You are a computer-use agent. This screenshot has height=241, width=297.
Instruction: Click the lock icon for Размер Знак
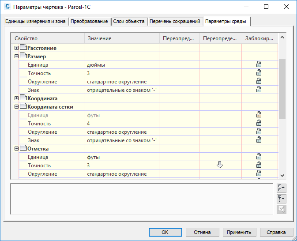[259, 90]
